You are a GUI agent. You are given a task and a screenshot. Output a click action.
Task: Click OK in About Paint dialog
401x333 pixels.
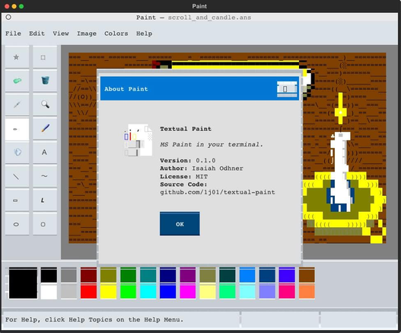pos(180,224)
